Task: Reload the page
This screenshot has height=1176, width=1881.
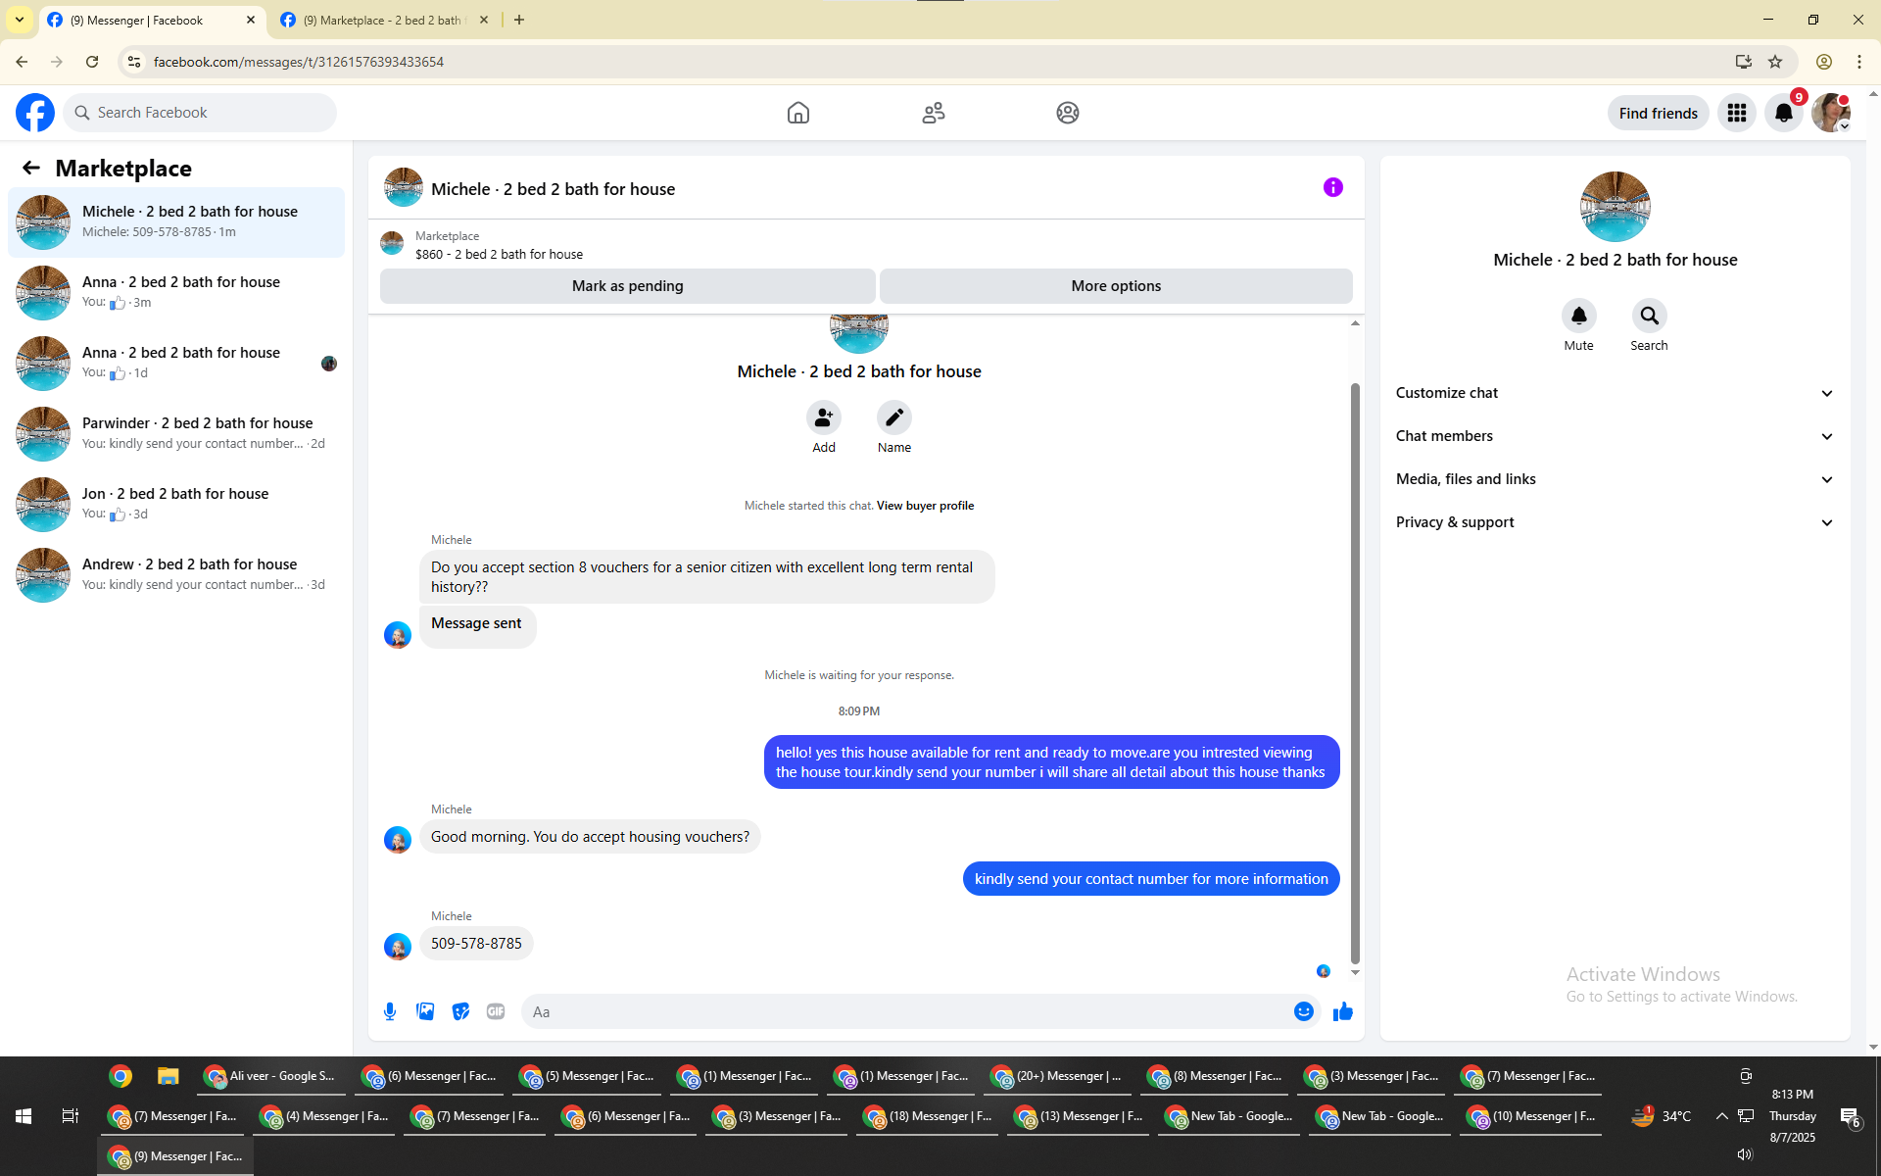Action: 92,62
